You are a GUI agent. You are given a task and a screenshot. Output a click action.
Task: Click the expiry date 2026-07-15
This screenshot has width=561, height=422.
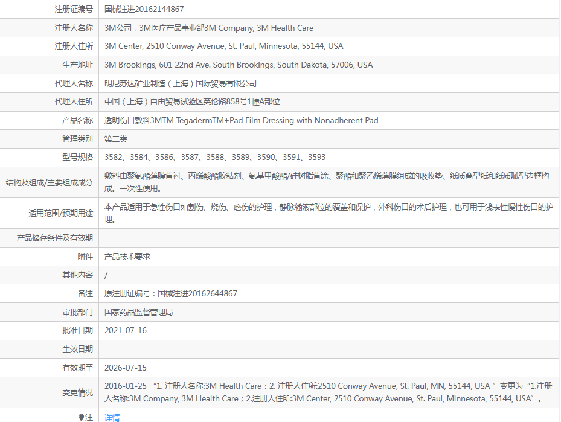(x=126, y=368)
